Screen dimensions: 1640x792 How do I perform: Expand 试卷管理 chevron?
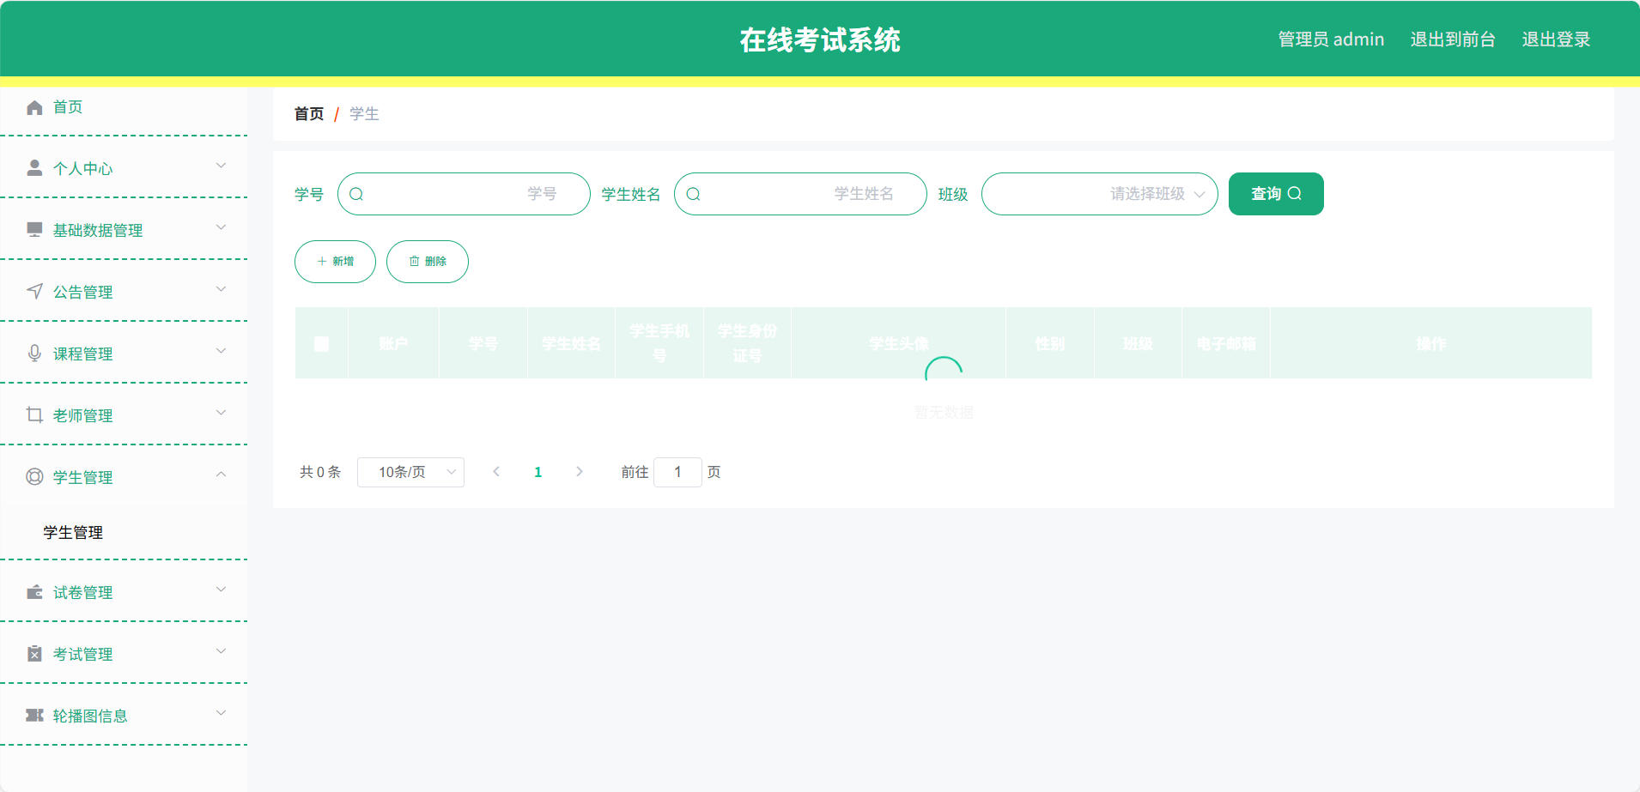[221, 589]
